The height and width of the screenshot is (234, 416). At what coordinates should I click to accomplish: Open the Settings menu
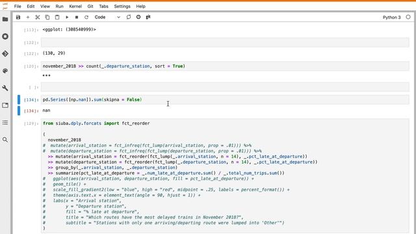[x=122, y=6]
